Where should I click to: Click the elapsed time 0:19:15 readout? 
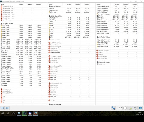point(120,108)
